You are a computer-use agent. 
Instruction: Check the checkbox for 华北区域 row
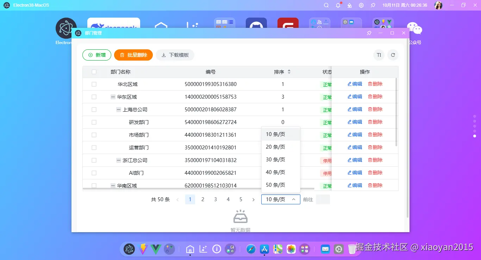tap(94, 84)
